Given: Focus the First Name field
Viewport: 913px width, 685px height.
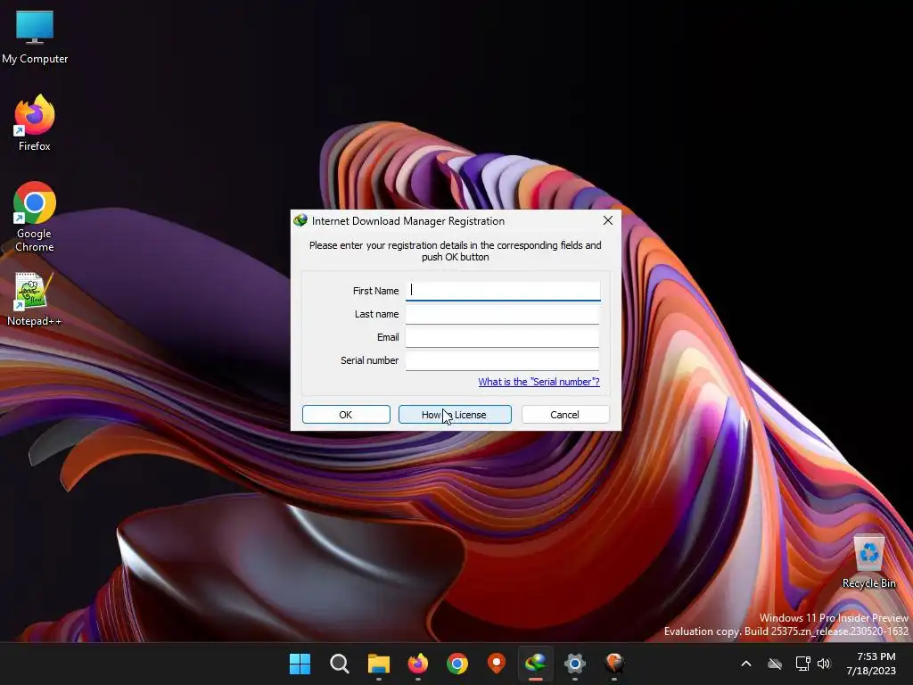Looking at the screenshot, I should tap(503, 291).
